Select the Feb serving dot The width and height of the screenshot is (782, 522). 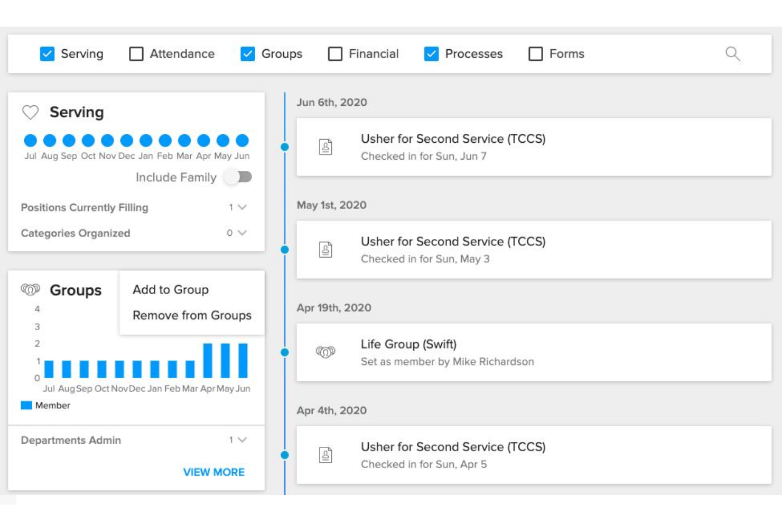coord(165,140)
